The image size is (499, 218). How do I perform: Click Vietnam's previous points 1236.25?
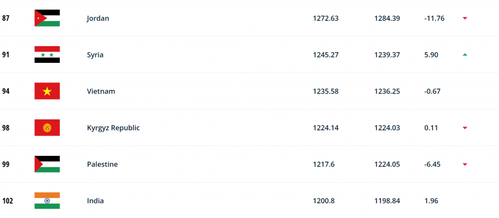pos(387,91)
